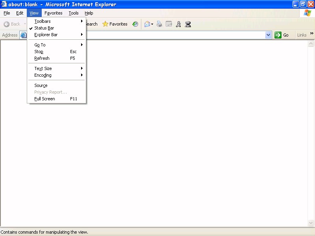Expand the Explorer Bar submenu
Screen dimensions: 315x236
[57, 35]
